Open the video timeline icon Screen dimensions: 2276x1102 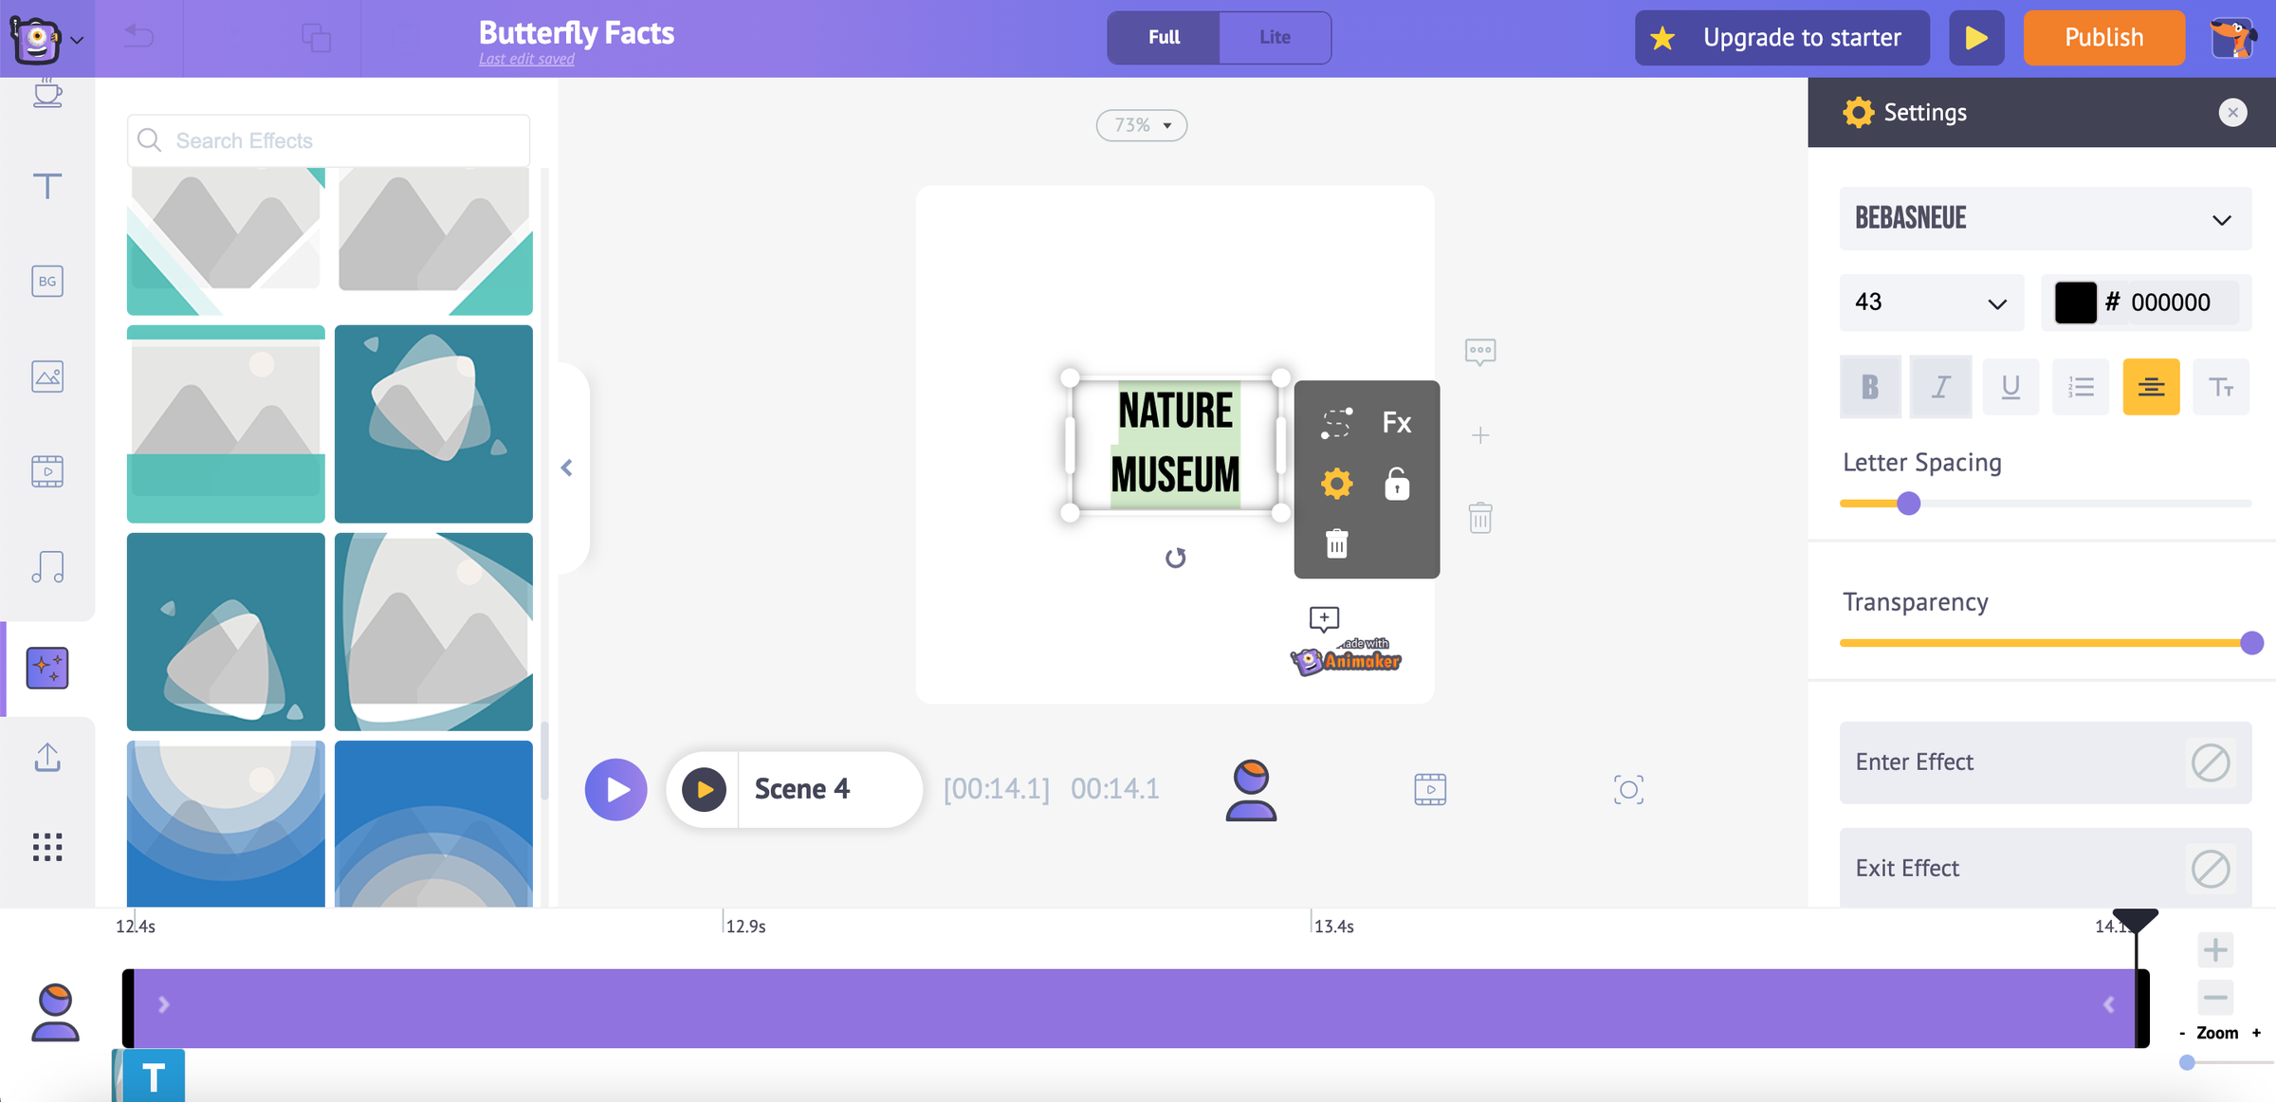click(1430, 790)
